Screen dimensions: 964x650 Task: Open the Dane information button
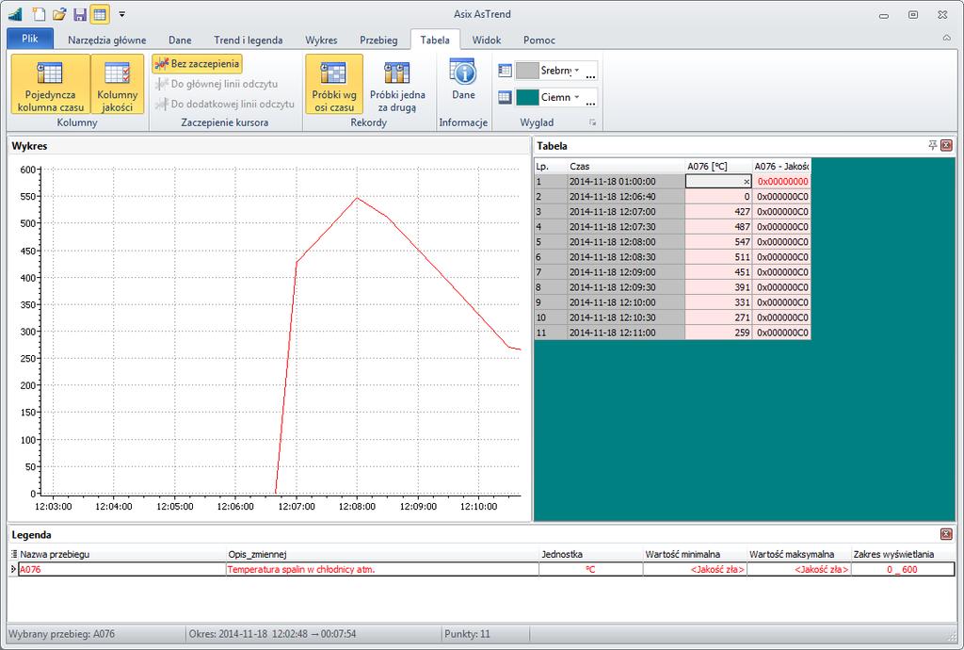[463, 80]
